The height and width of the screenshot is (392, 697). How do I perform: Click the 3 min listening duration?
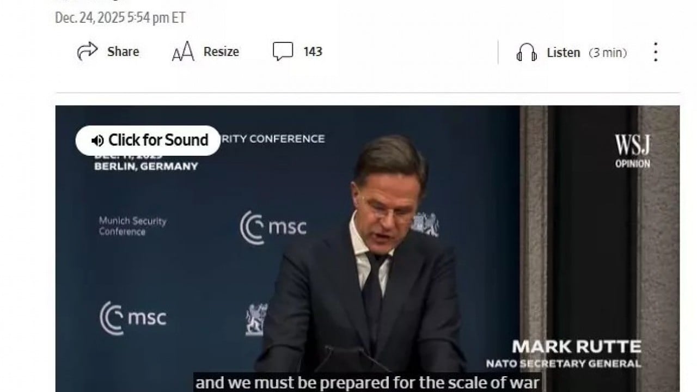point(608,53)
